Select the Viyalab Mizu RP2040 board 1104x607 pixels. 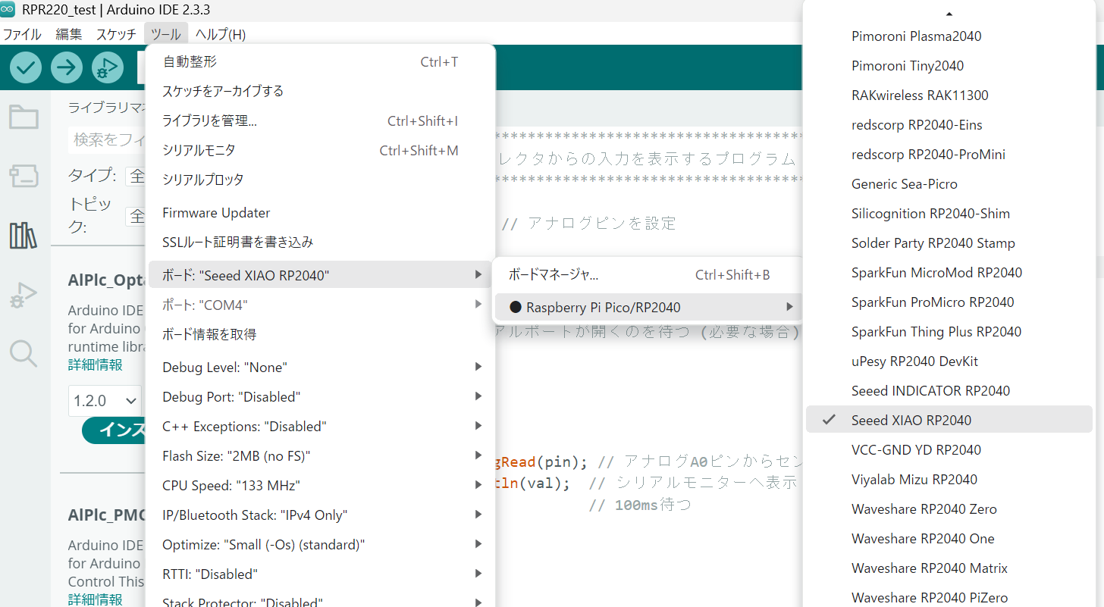click(949, 479)
